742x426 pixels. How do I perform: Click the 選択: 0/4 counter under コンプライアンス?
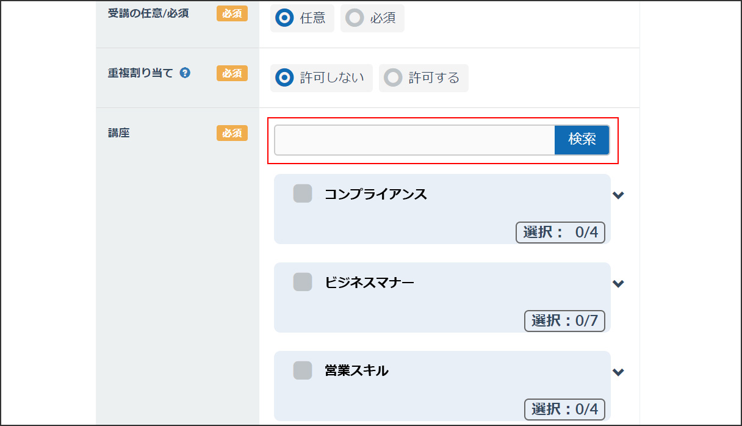point(560,233)
